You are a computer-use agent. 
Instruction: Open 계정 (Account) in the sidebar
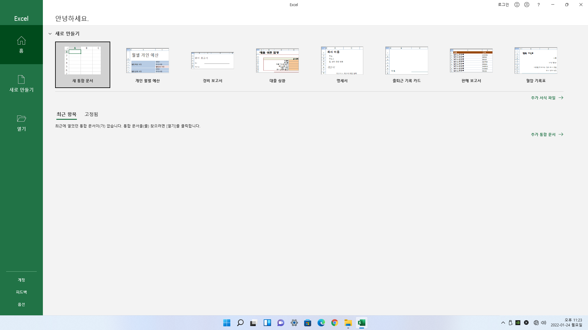pos(21,280)
